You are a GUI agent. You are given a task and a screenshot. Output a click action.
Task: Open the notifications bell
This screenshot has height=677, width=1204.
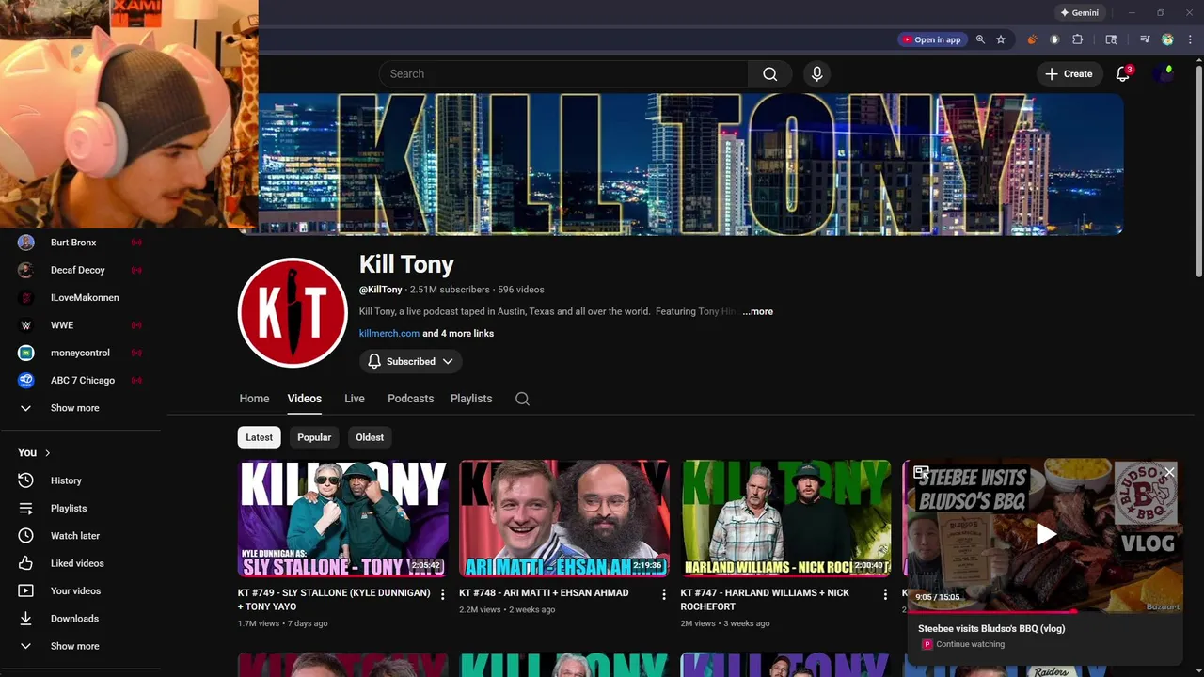(1122, 73)
